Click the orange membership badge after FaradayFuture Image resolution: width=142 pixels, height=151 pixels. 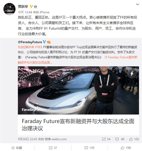click(x=49, y=42)
